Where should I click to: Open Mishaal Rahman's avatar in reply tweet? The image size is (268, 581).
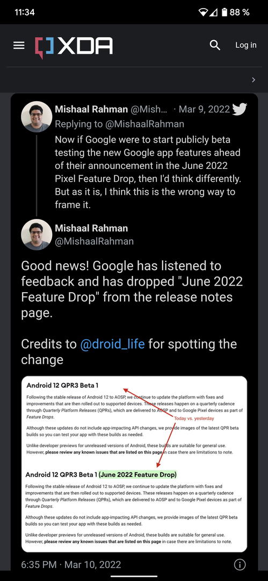pos(37,117)
